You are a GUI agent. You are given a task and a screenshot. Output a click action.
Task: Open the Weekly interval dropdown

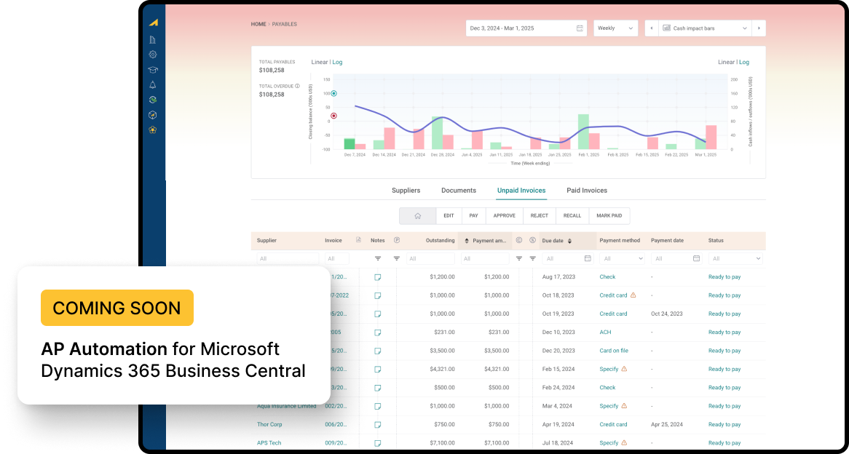[616, 28]
